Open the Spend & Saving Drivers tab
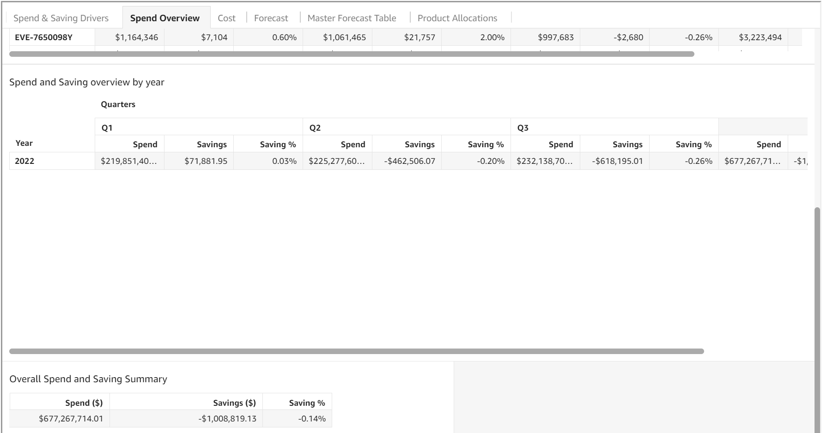This screenshot has height=433, width=827. pyautogui.click(x=61, y=18)
